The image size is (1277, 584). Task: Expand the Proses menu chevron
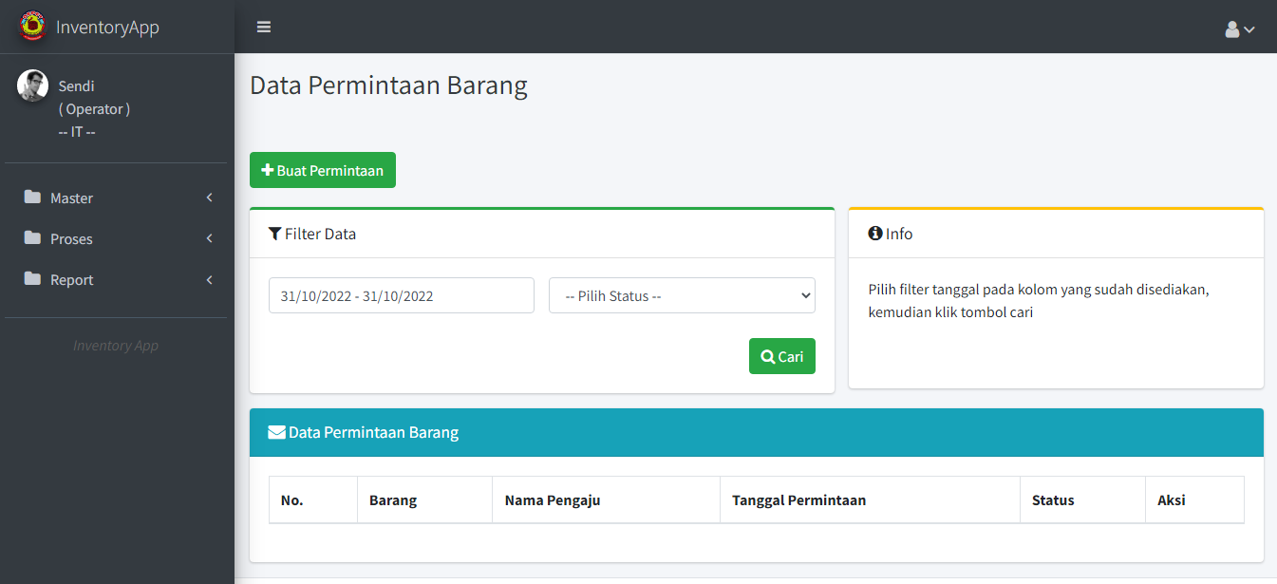[209, 238]
